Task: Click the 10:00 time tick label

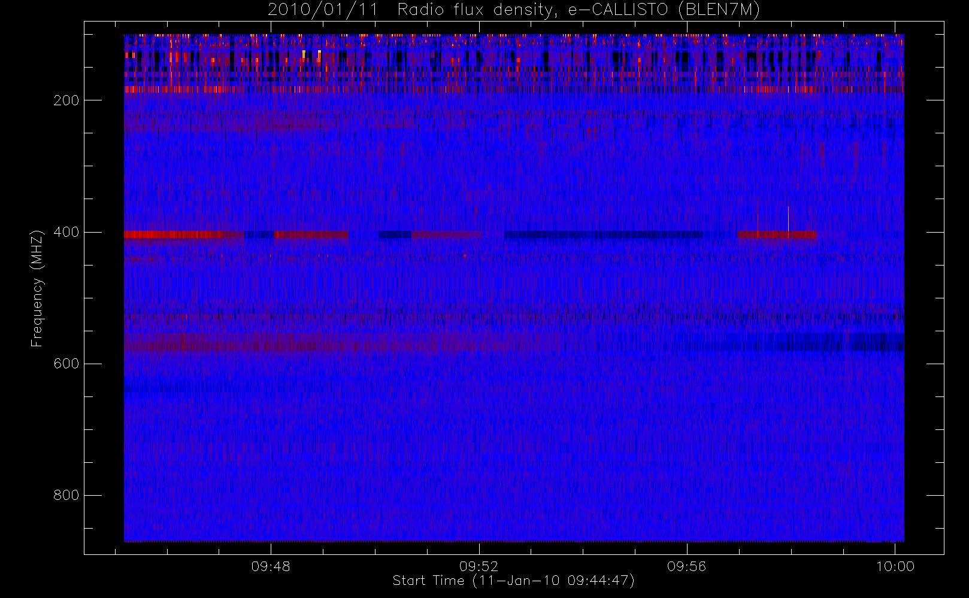Action: click(x=895, y=566)
